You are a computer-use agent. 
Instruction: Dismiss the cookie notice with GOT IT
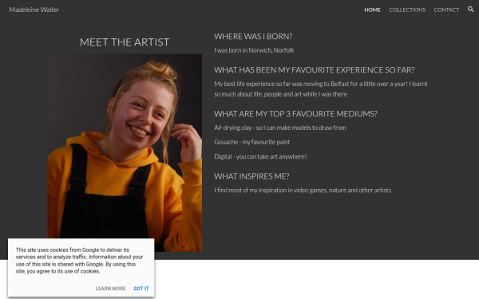(141, 289)
